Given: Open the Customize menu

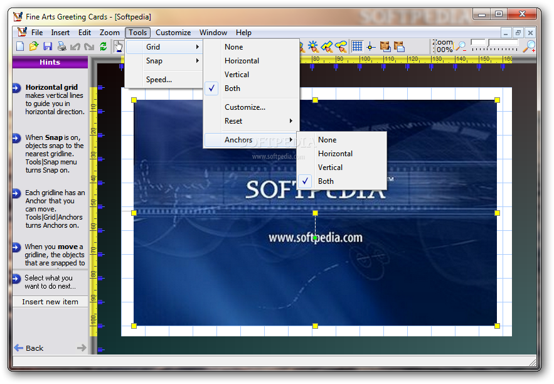Looking at the screenshot, I should click(x=173, y=33).
